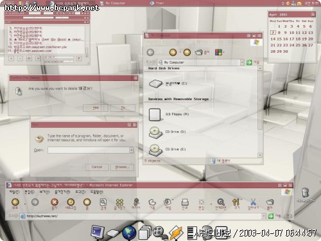Screen dimensions: 321x241
Task: Click the magnifier full-screen icon in IE
Action: [221, 202]
